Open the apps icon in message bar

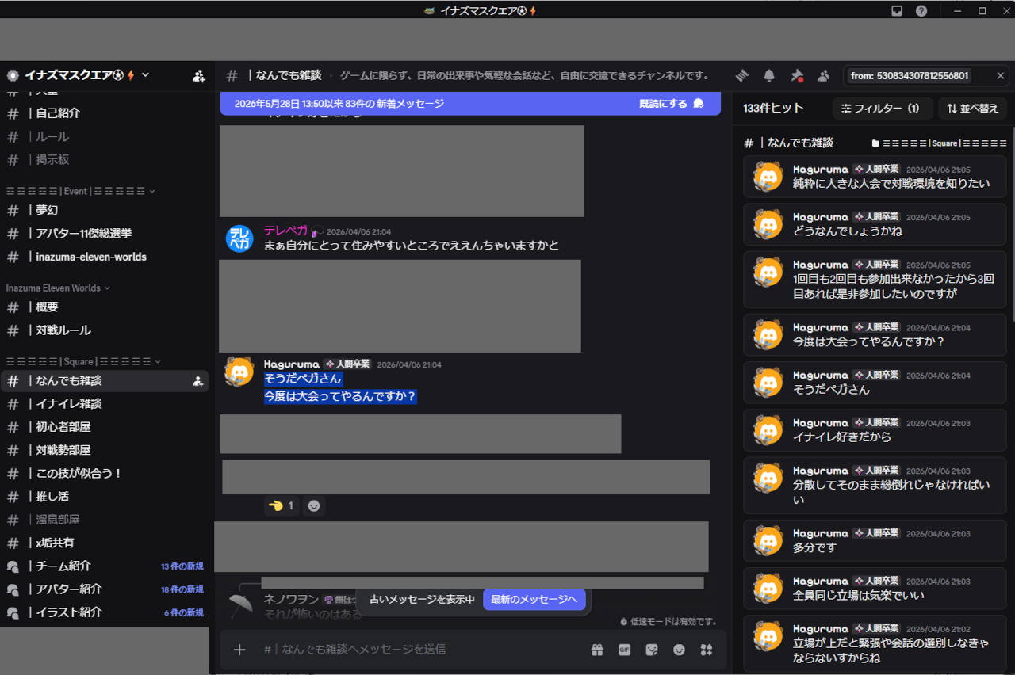[707, 650]
